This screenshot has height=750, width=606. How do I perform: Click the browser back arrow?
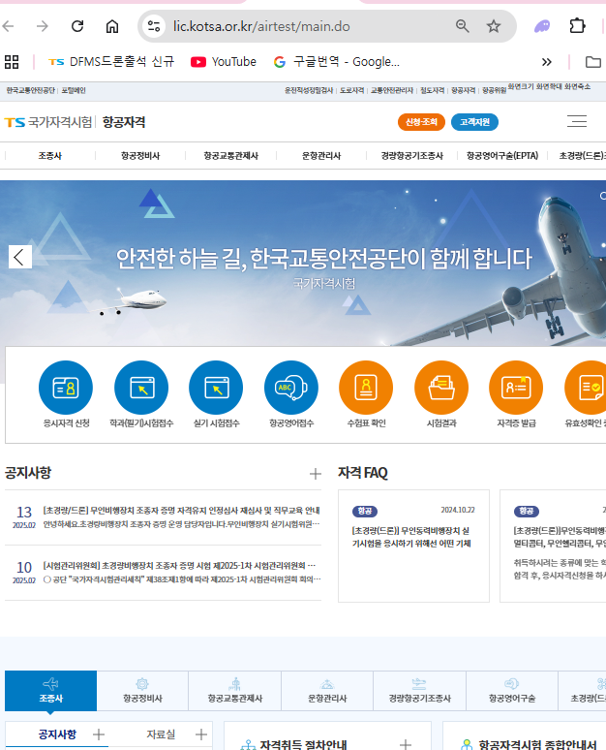[x=8, y=26]
